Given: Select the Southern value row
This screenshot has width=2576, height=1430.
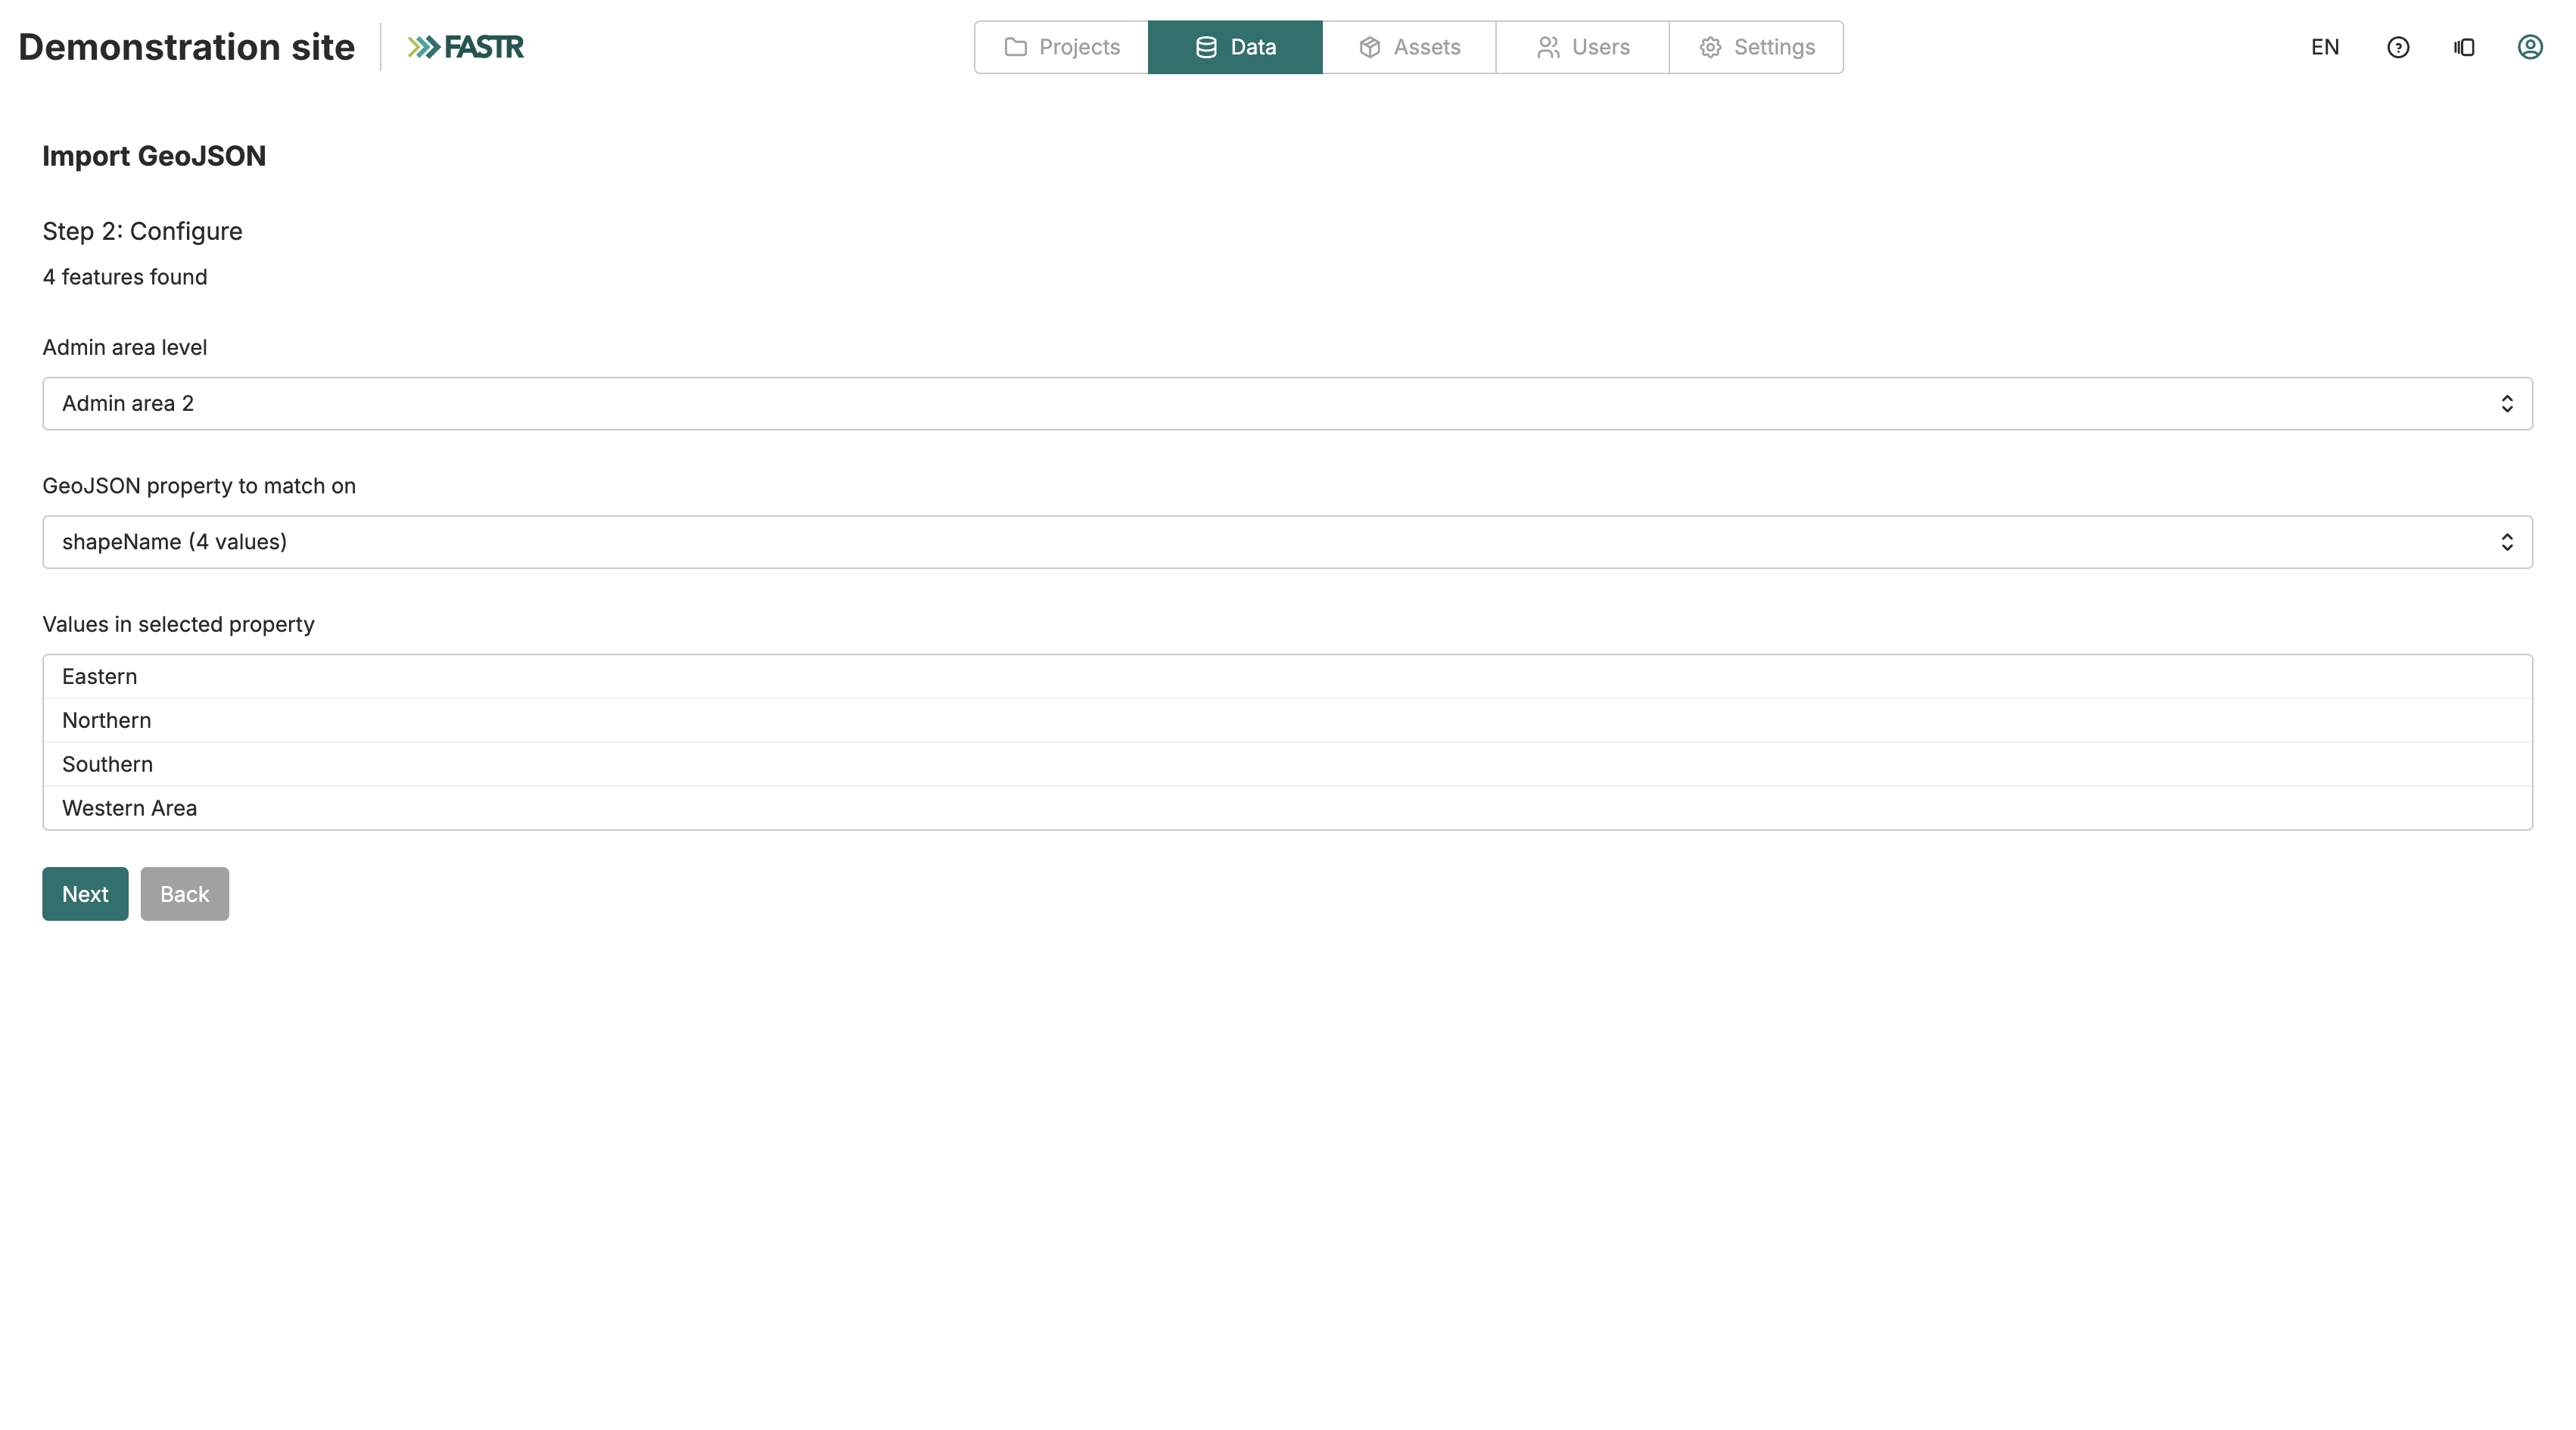Looking at the screenshot, I should [1287, 765].
